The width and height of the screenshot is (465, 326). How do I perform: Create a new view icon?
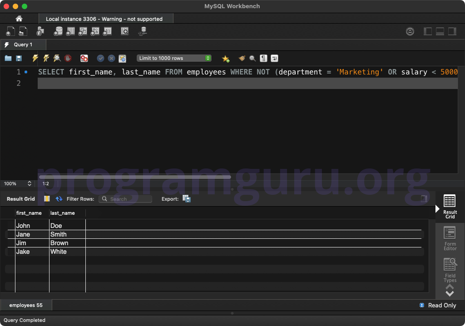click(83, 31)
